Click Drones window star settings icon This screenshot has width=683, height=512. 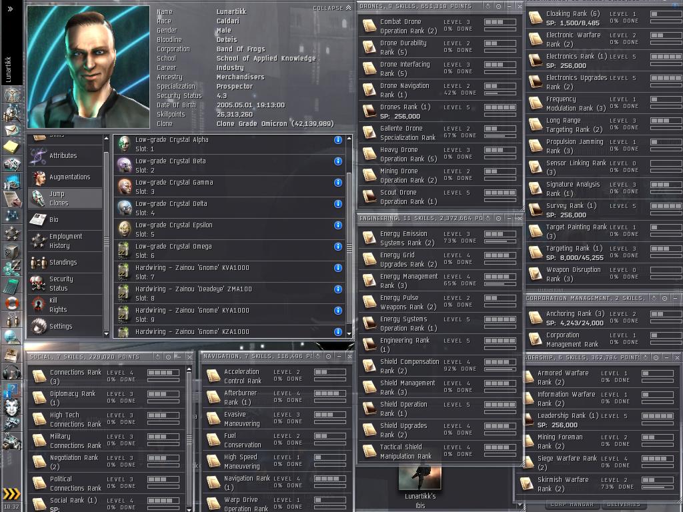[x=488, y=6]
